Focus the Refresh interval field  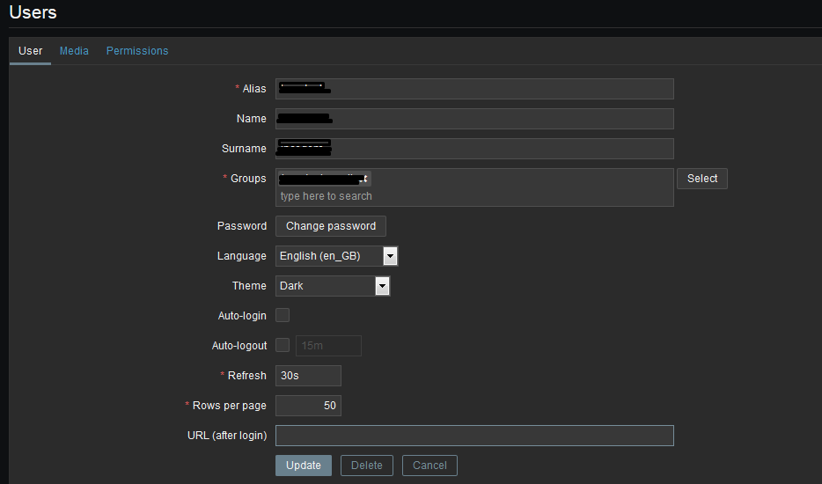(308, 376)
